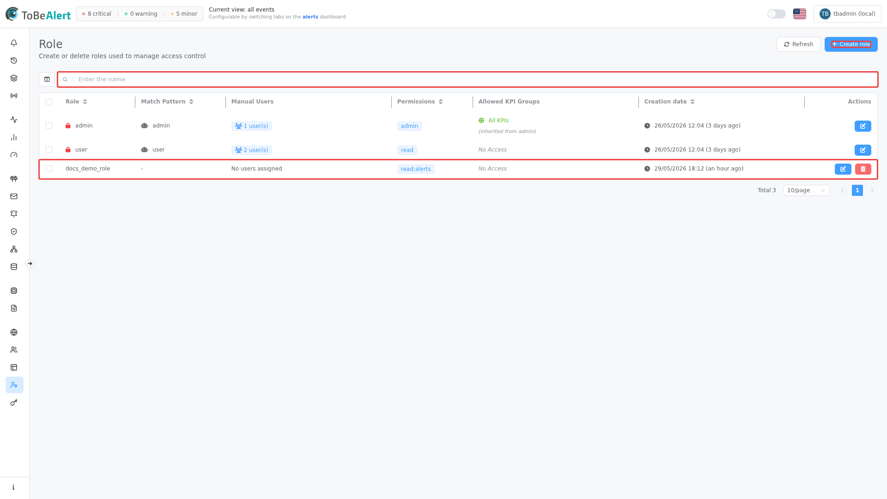Click the read permission tag

point(407,150)
